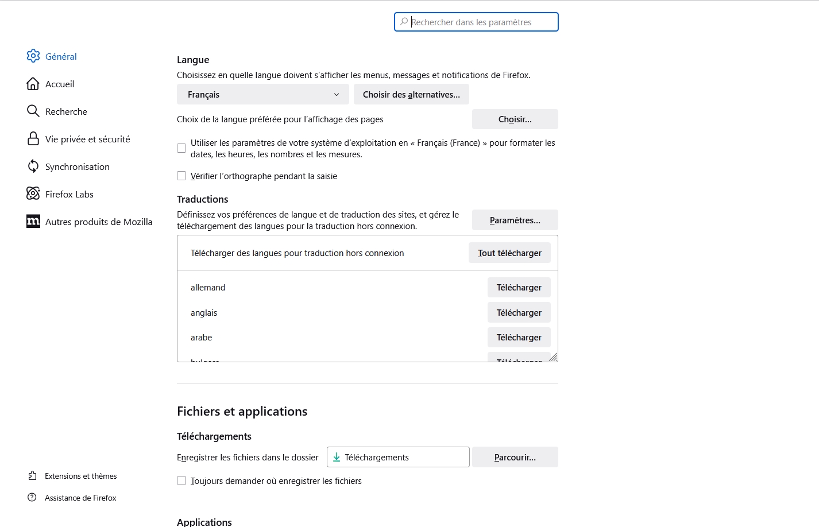Open the Vie privée padlock icon
This screenshot has height=527, width=819.
33,139
